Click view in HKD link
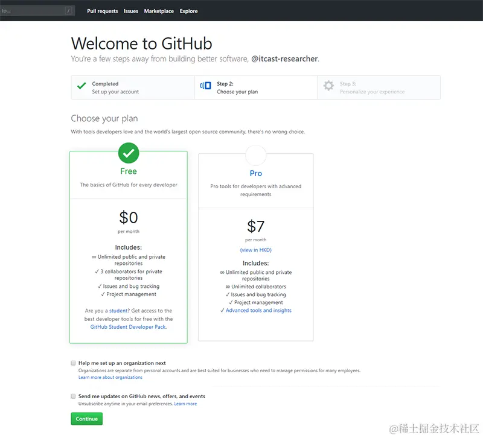This screenshot has width=483, height=438. pos(255,250)
